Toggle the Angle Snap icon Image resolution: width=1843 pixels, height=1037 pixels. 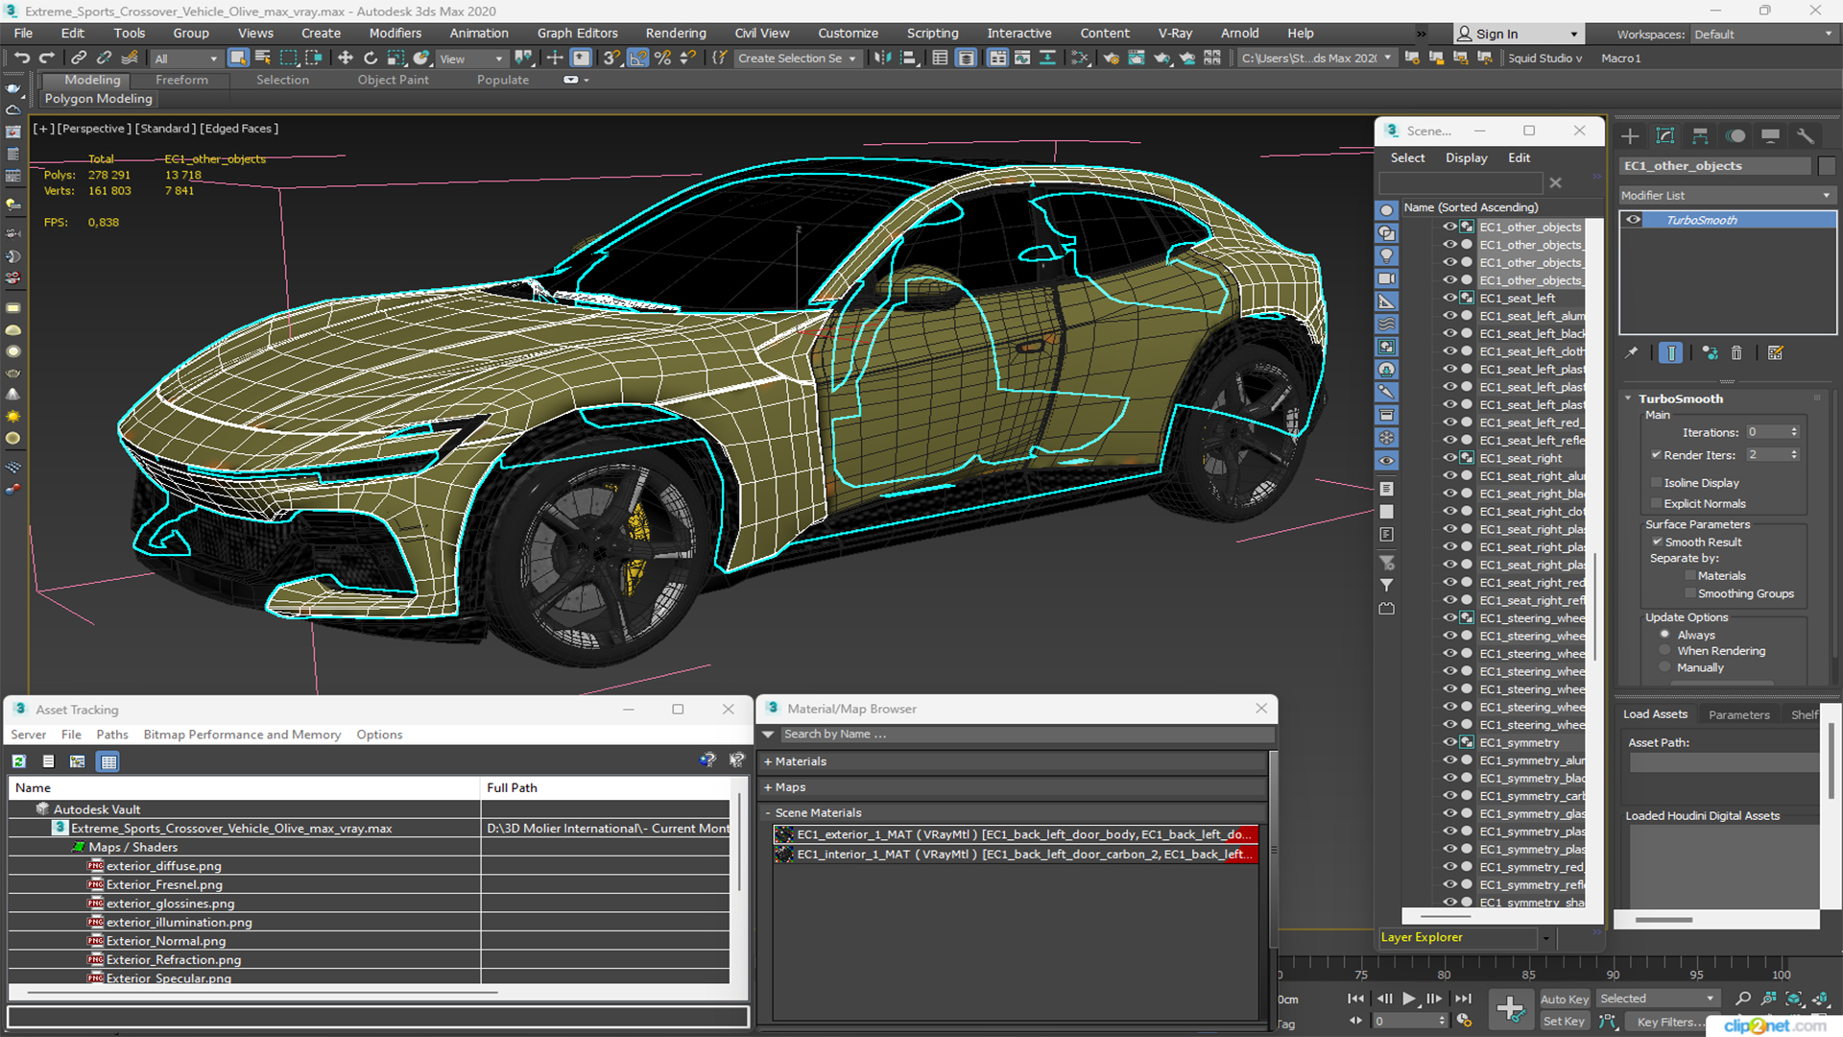tap(638, 58)
